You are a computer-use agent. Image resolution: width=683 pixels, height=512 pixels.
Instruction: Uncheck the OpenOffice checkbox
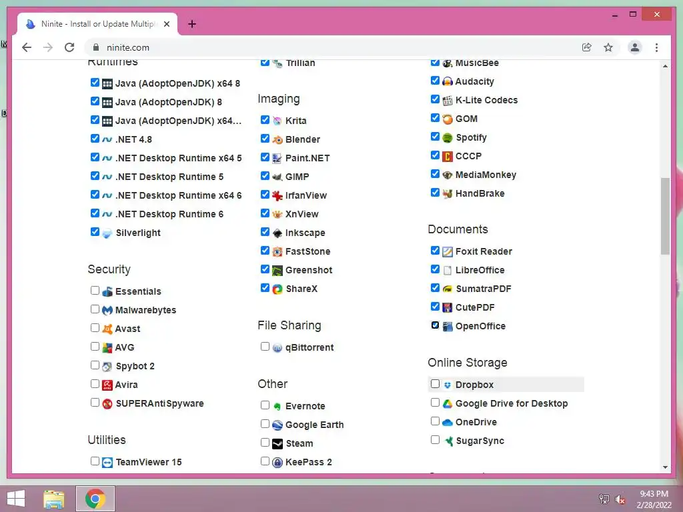point(435,325)
